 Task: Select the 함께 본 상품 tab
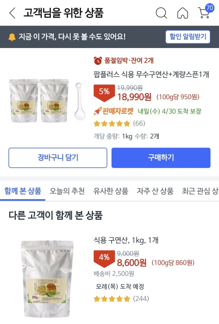tap(22, 191)
